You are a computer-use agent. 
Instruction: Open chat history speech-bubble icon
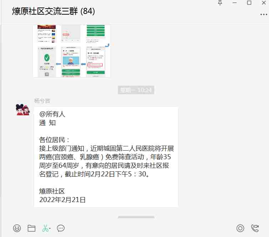[61, 228]
